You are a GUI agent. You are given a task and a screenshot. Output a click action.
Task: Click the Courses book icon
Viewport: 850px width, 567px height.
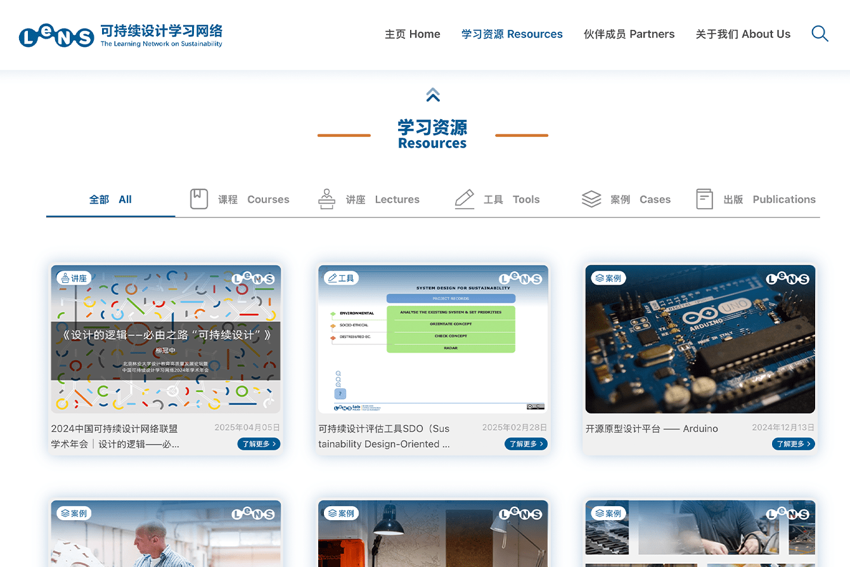click(x=199, y=199)
